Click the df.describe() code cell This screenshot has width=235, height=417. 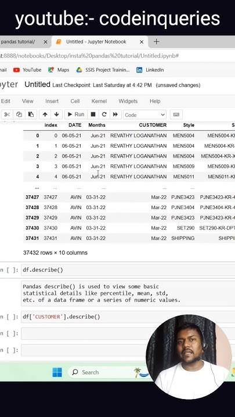(128, 270)
